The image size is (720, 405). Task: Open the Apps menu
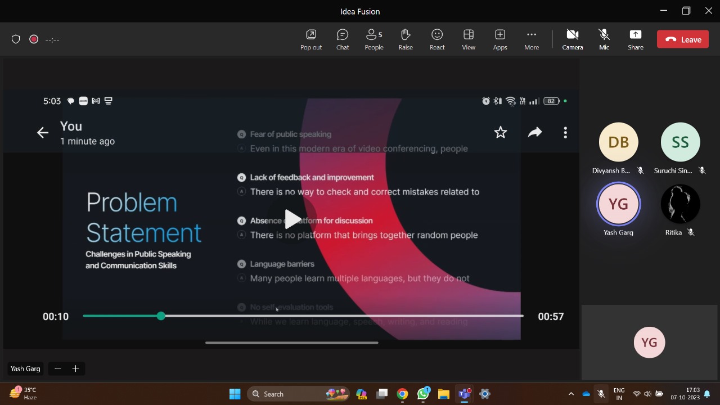(500, 39)
